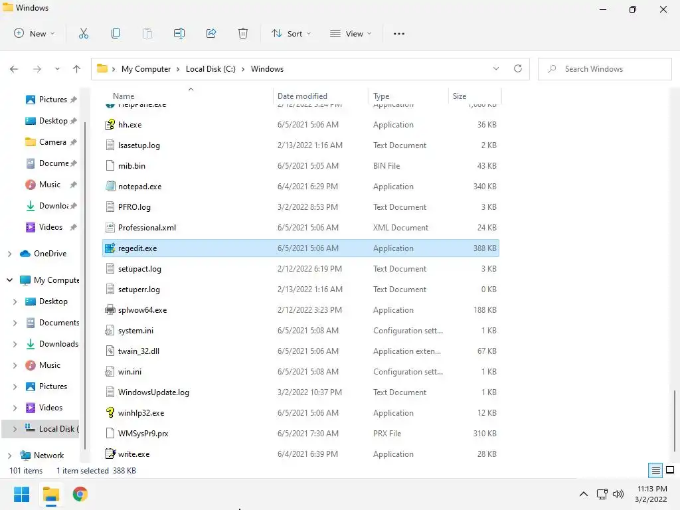The width and height of the screenshot is (680, 510).
Task: Switch to details view layout icon
Action: click(655, 470)
